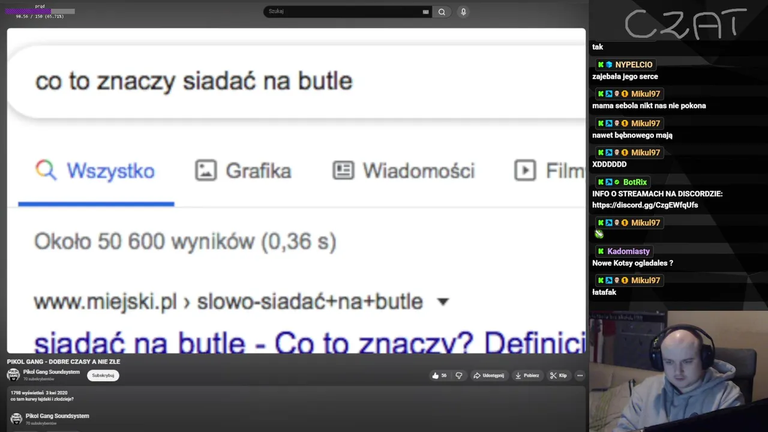Click Kadomiasty username in chat
This screenshot has width=768, height=432.
coord(628,251)
